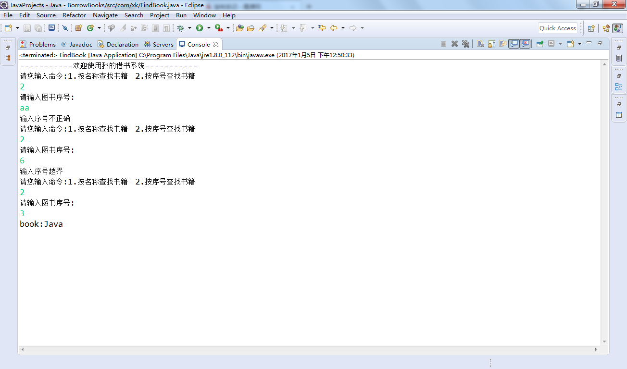Screen dimensions: 627x369
Task: Click the Back navigation arrow
Action: click(x=334, y=28)
